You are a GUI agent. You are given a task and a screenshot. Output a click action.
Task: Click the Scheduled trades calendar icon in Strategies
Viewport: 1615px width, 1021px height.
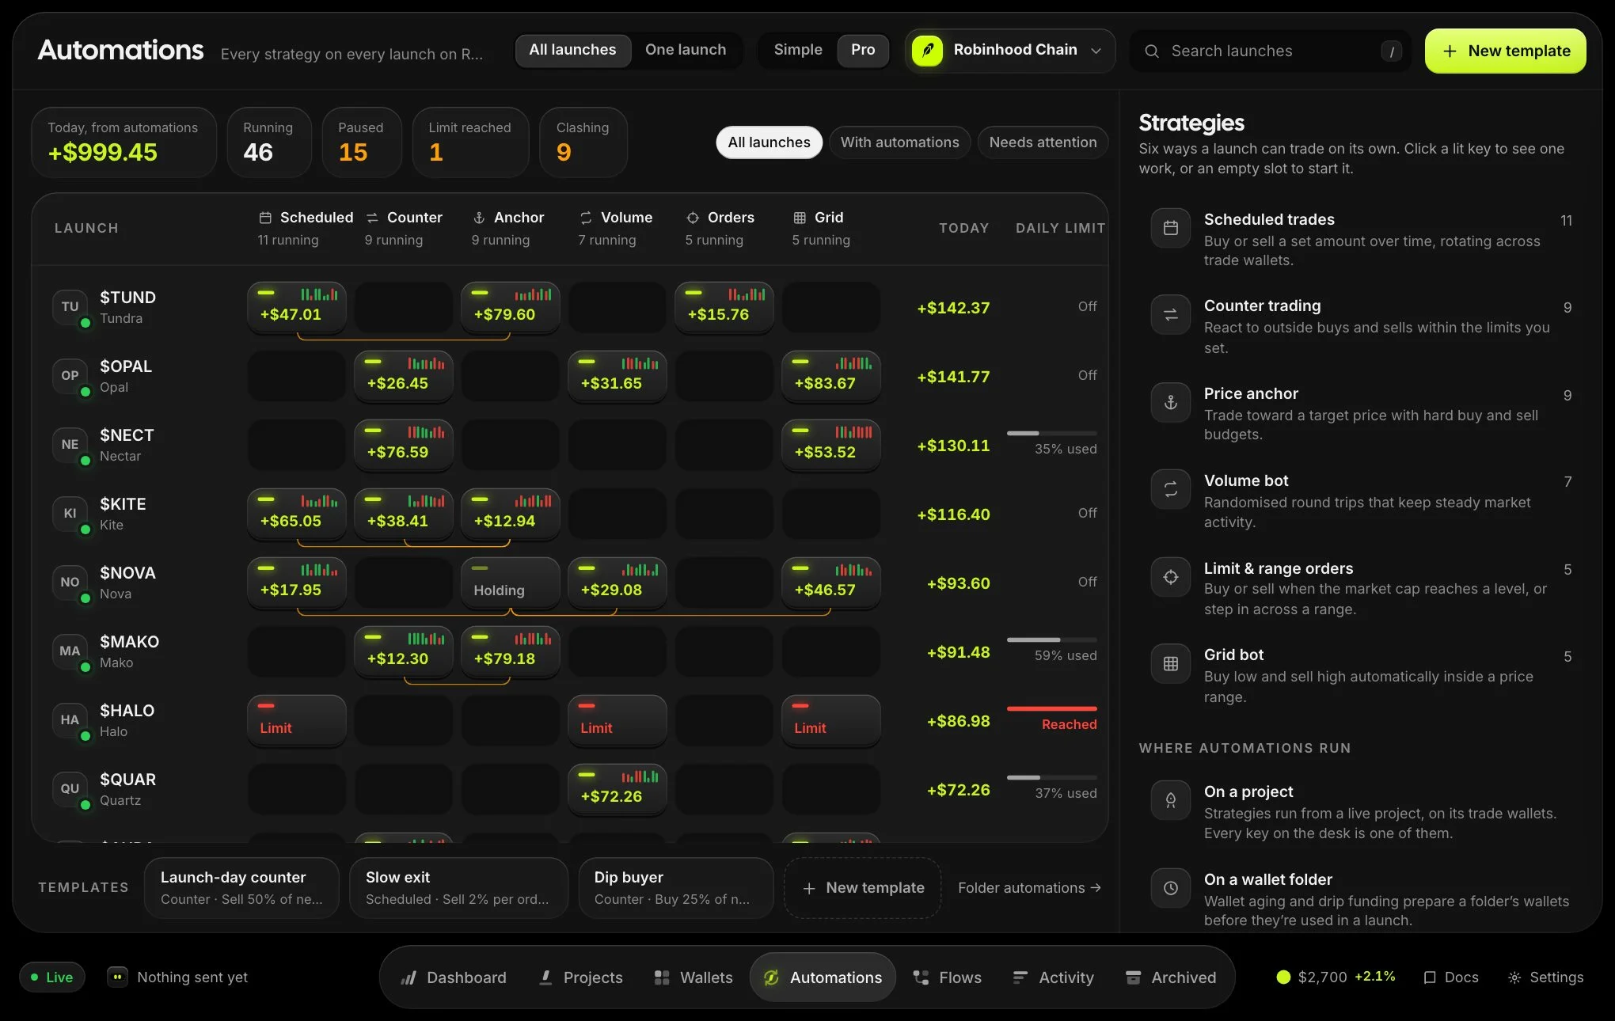[x=1170, y=228]
